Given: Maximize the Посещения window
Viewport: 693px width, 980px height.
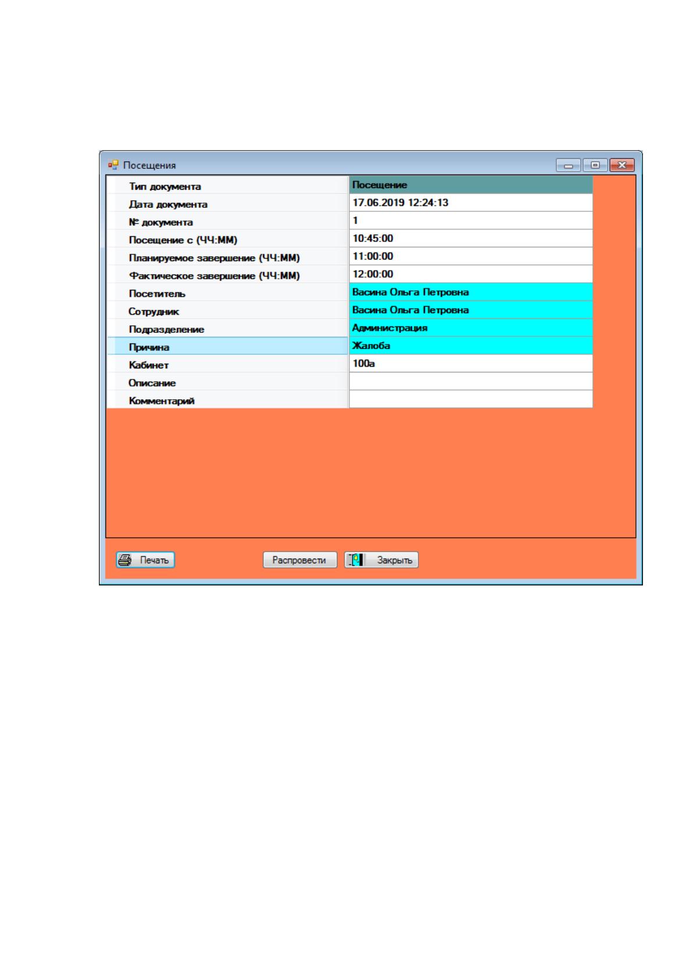Looking at the screenshot, I should pos(595,165).
